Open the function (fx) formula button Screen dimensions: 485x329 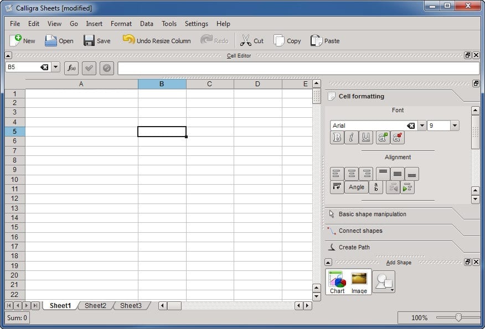coord(71,67)
